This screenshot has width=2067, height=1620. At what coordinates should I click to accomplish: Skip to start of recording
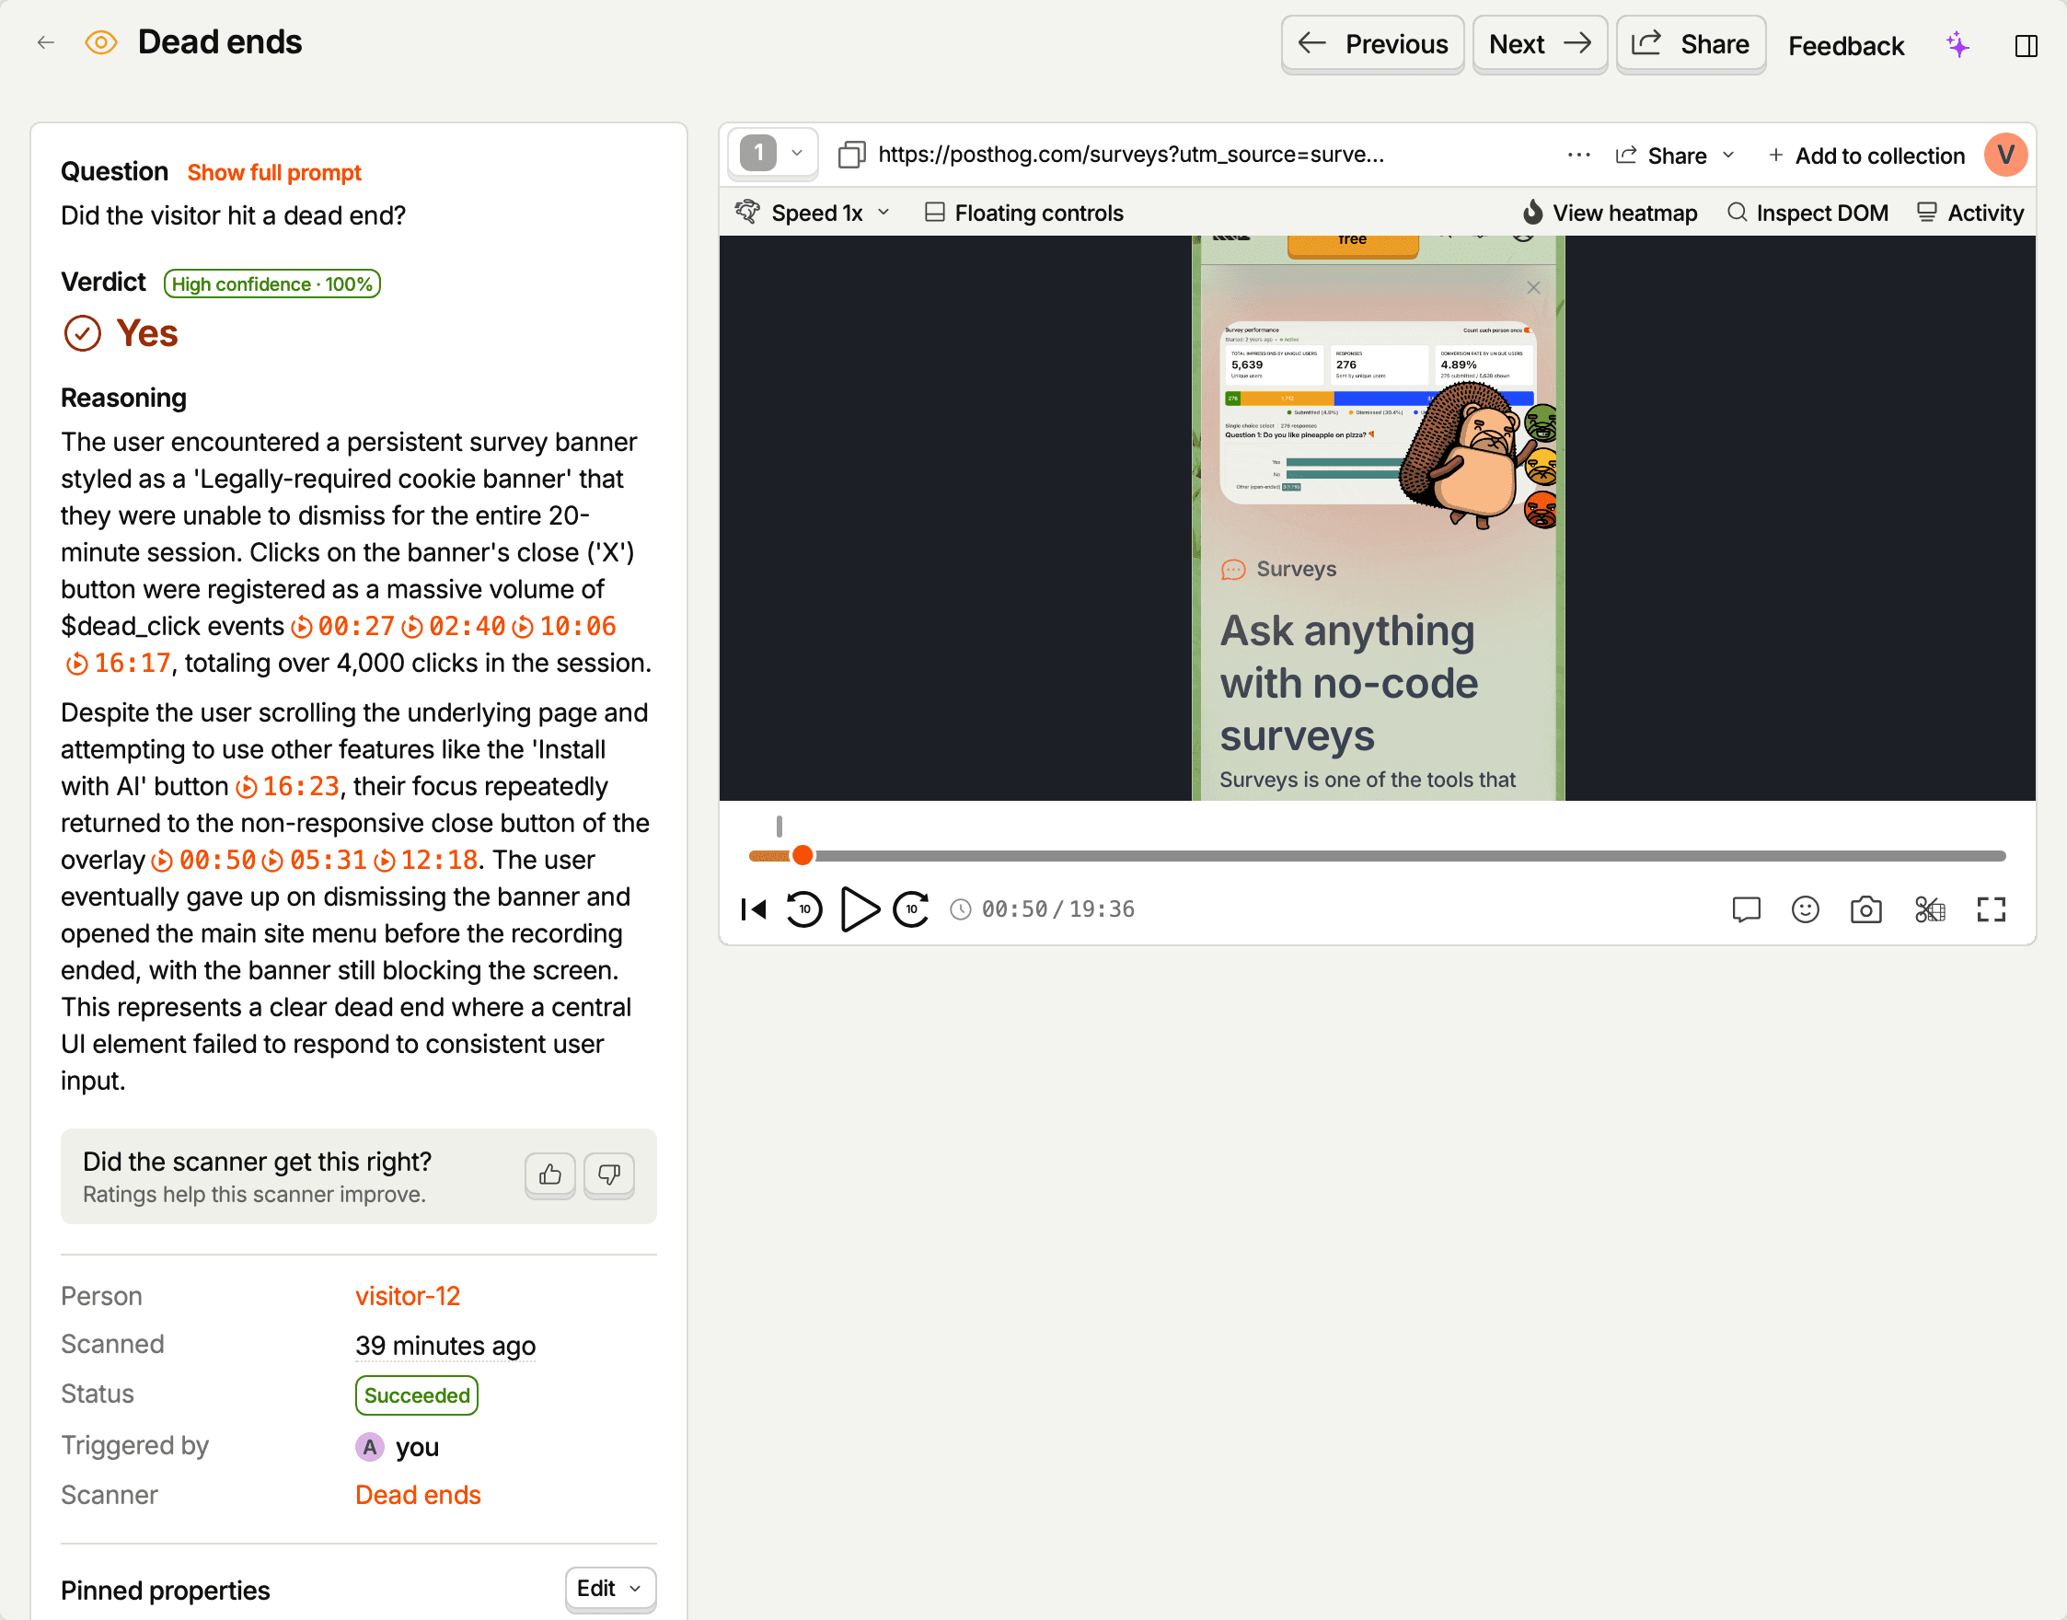(753, 909)
